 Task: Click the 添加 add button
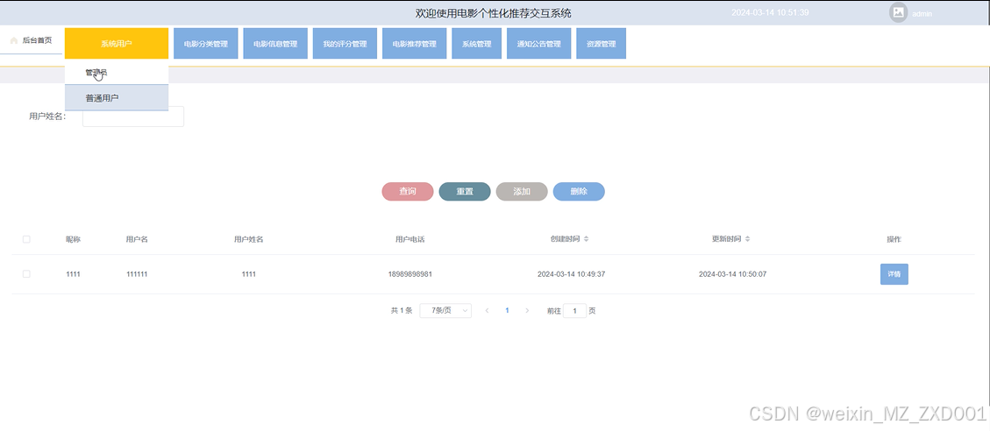click(x=522, y=191)
